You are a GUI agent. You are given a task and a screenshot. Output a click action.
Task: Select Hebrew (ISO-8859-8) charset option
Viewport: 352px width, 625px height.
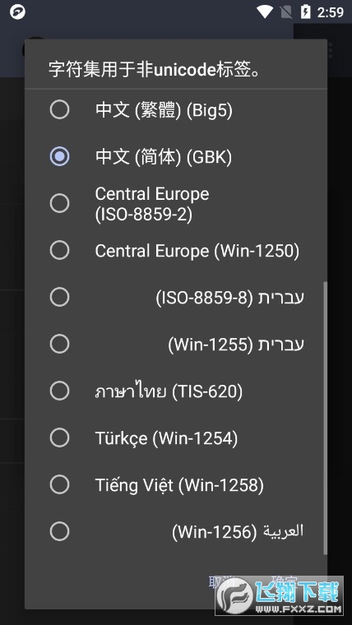[x=176, y=298]
